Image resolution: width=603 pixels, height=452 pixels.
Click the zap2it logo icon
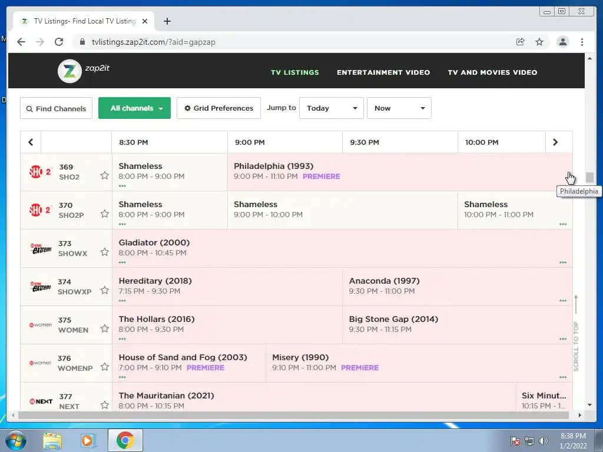[x=69, y=71]
